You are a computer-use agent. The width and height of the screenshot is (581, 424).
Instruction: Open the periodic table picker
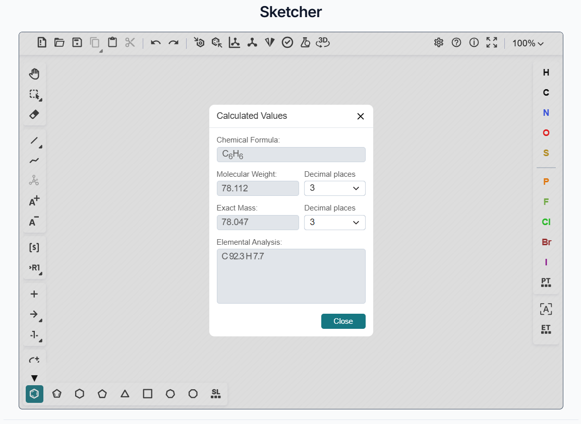[x=546, y=282]
